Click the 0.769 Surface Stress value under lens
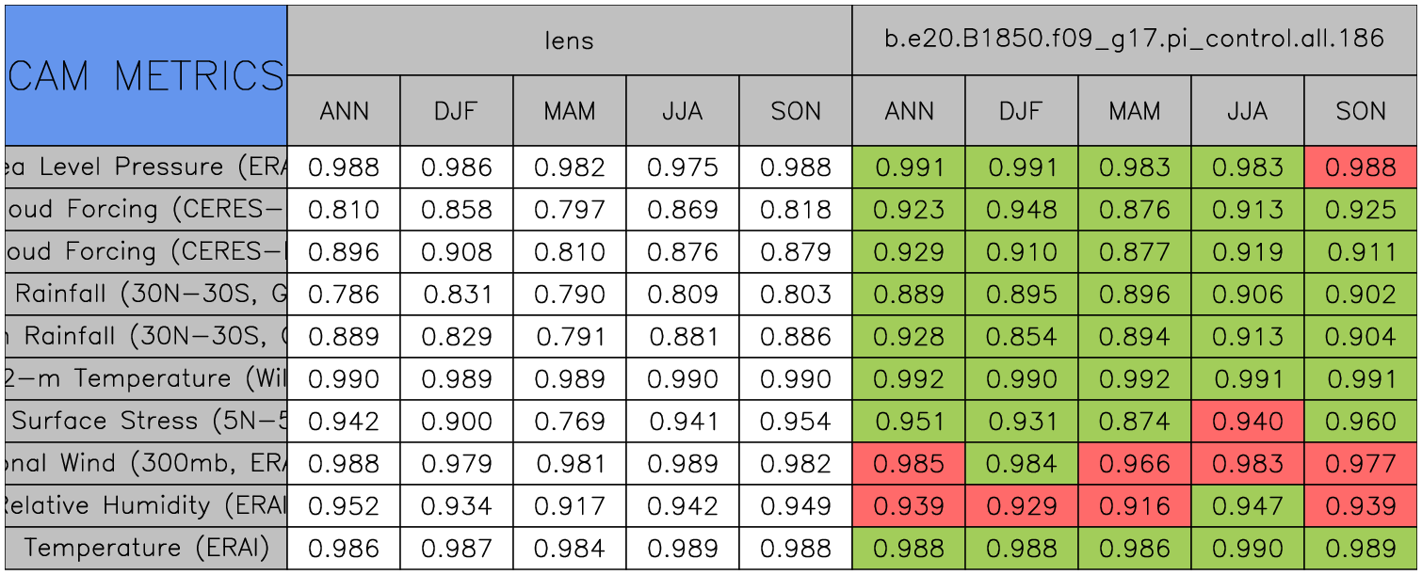Viewport: 1422px width, 575px height. tap(569, 422)
